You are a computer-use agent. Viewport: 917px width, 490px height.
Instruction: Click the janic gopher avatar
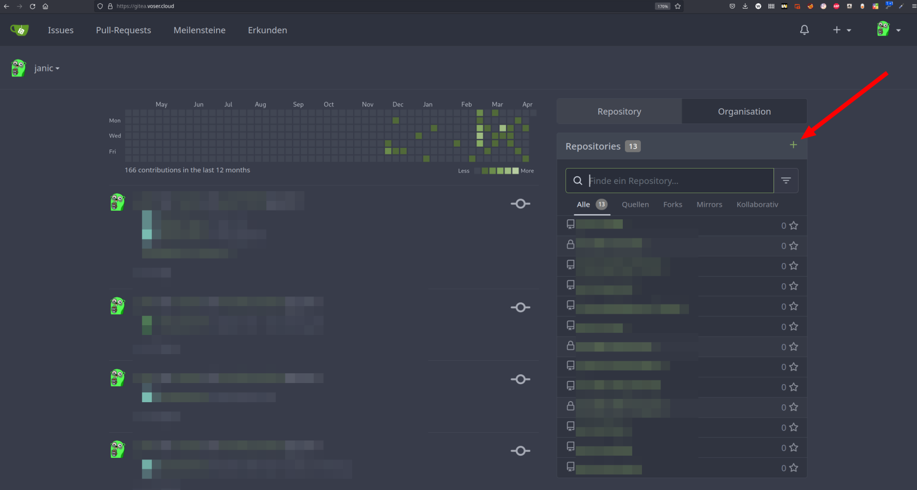pos(19,68)
